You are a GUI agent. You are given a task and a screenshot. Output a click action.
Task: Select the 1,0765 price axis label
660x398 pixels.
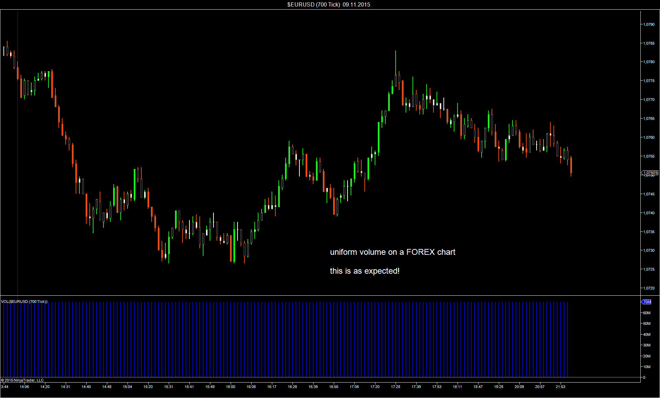(x=649, y=118)
